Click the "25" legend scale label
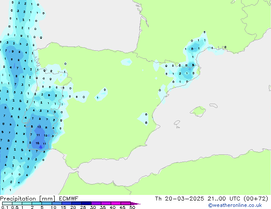Screen dimensions: 271x209 83,207
